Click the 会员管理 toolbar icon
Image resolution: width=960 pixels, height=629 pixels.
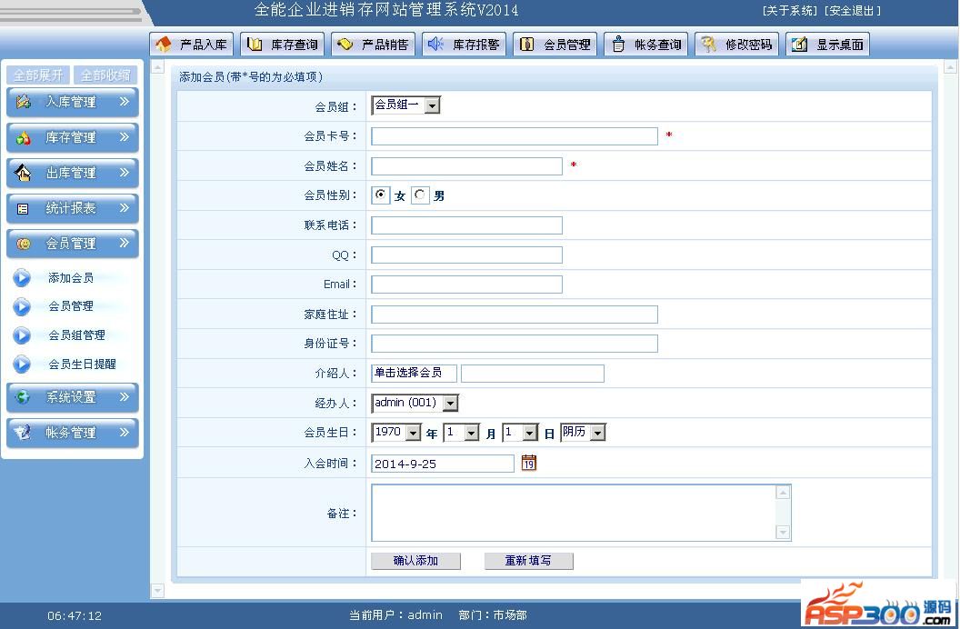526,44
